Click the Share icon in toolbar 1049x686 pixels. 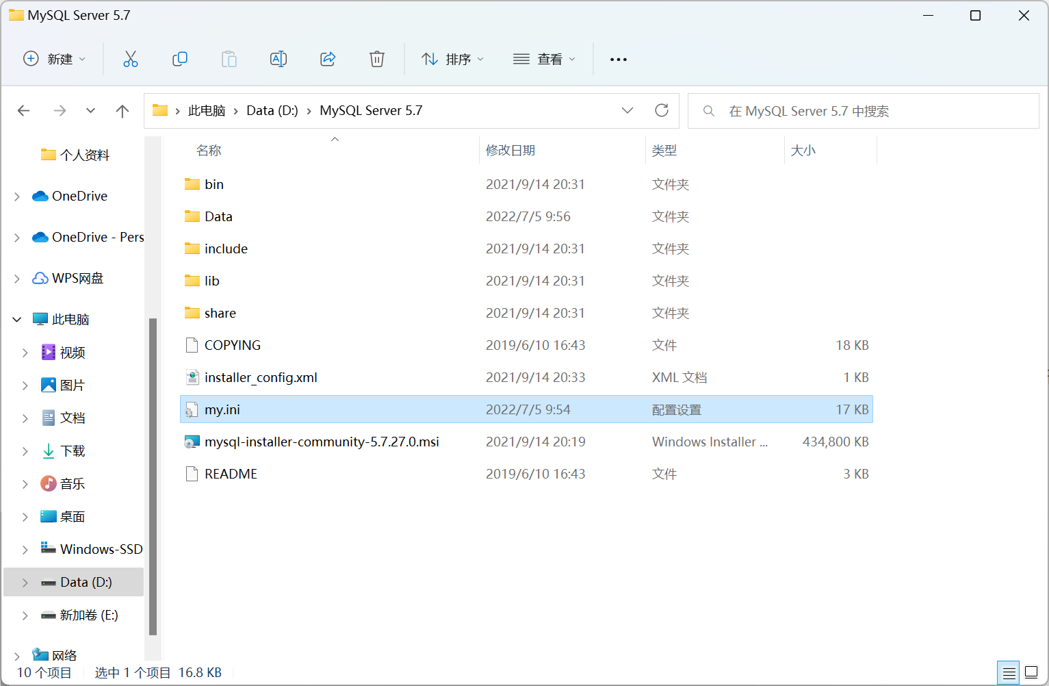(x=328, y=59)
